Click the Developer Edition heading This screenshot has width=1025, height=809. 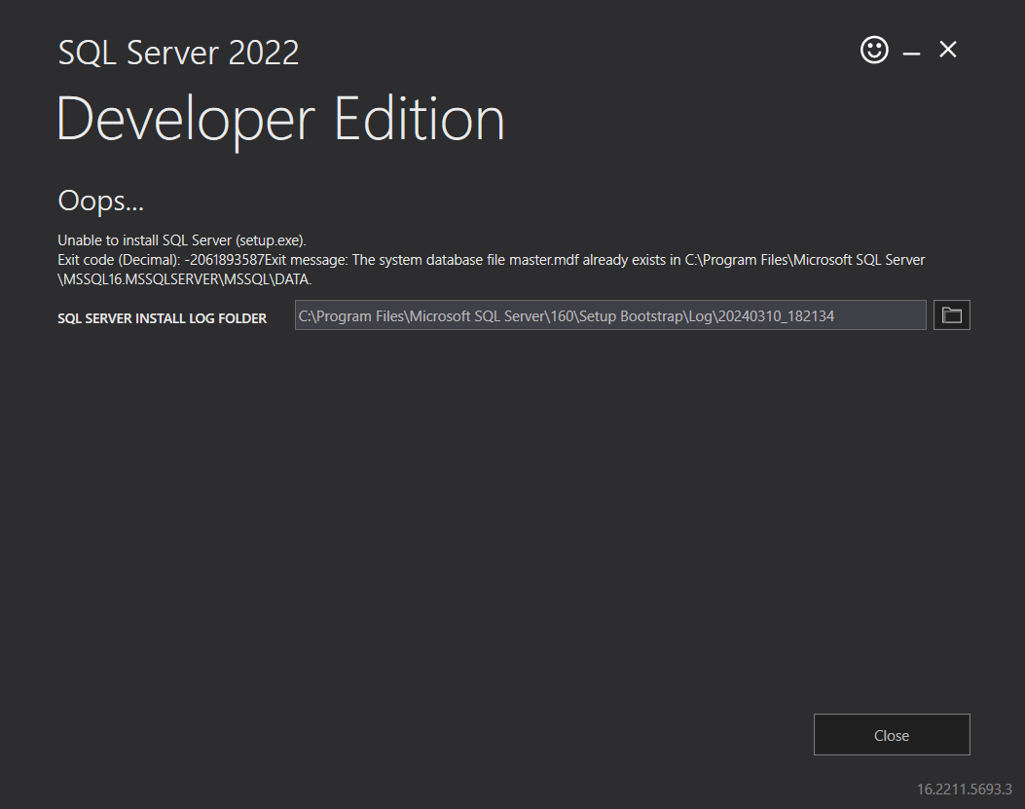click(x=280, y=118)
